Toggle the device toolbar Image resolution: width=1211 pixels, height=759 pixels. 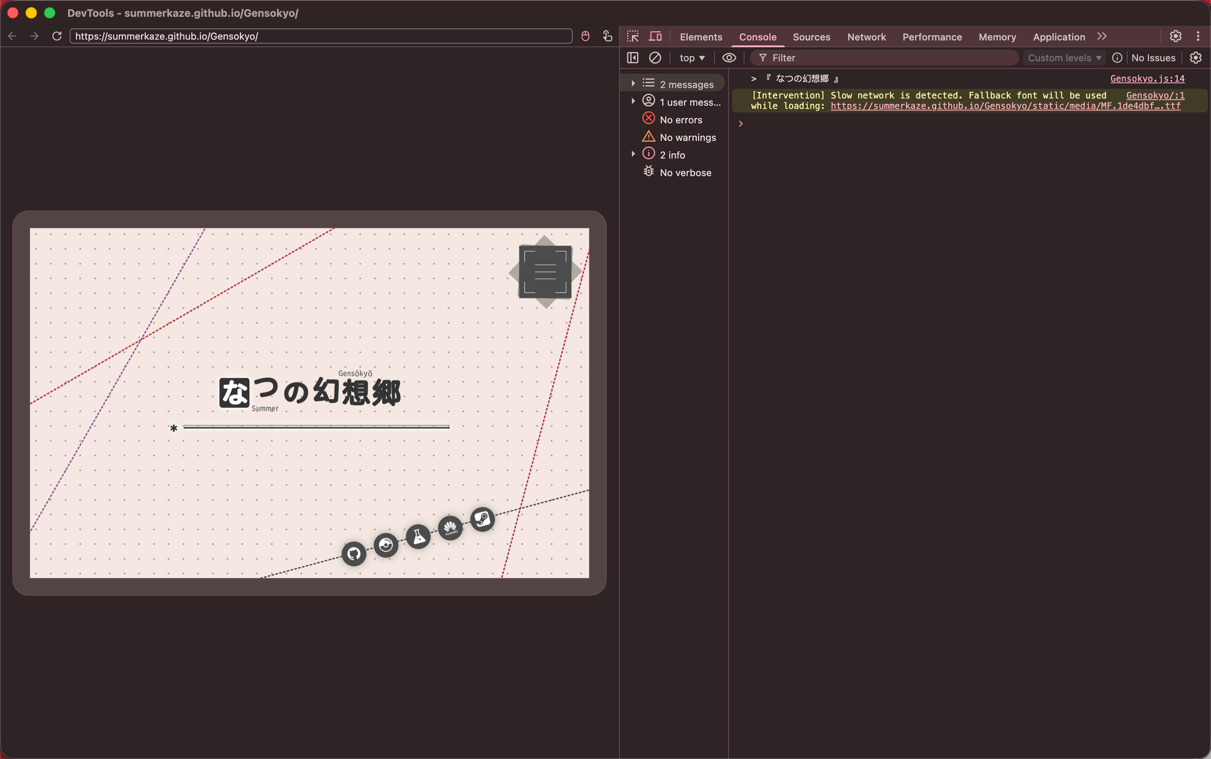(655, 36)
